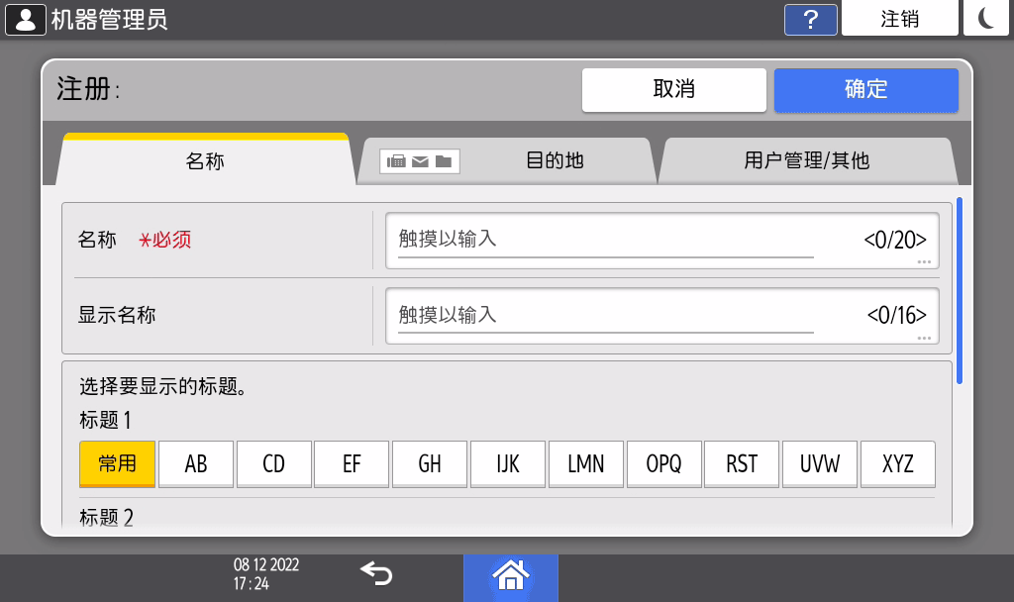The height and width of the screenshot is (602, 1014).
Task: Go to home screen via house icon
Action: pyautogui.click(x=510, y=575)
